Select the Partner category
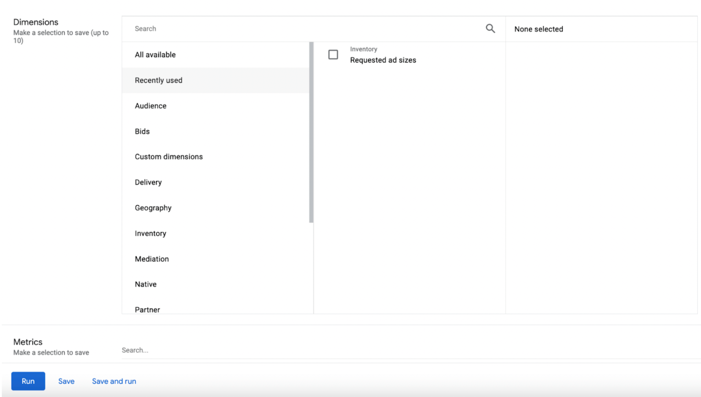 point(147,309)
